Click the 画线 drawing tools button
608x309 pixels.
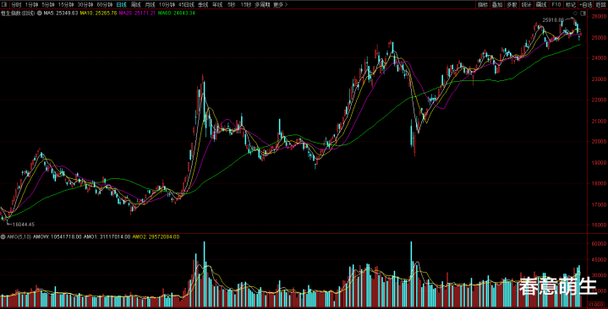click(x=541, y=5)
